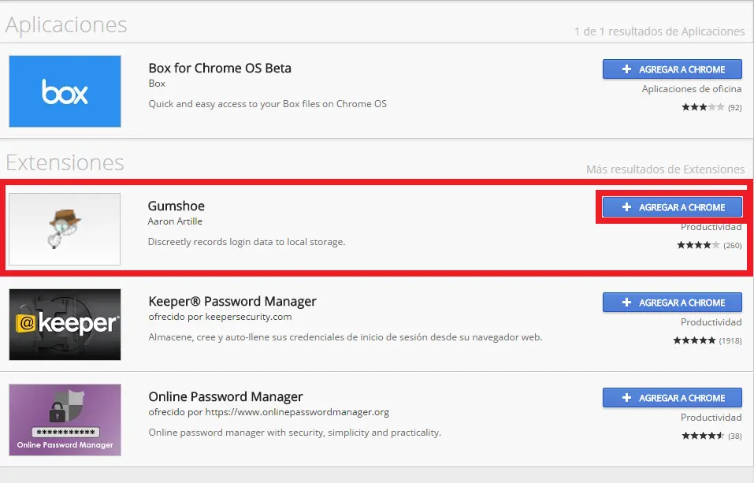This screenshot has width=754, height=483.
Task: Open the Gumshoe extension title
Action: 176,206
